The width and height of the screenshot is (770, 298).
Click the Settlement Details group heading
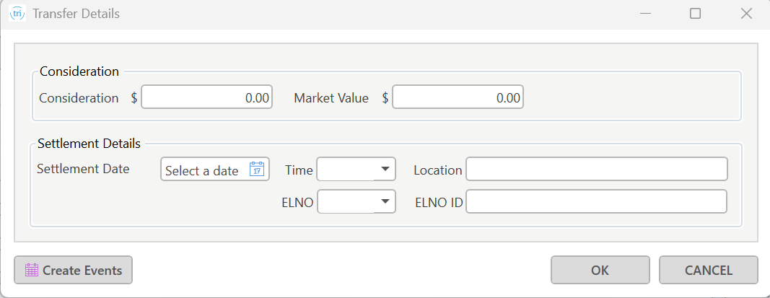(x=89, y=144)
